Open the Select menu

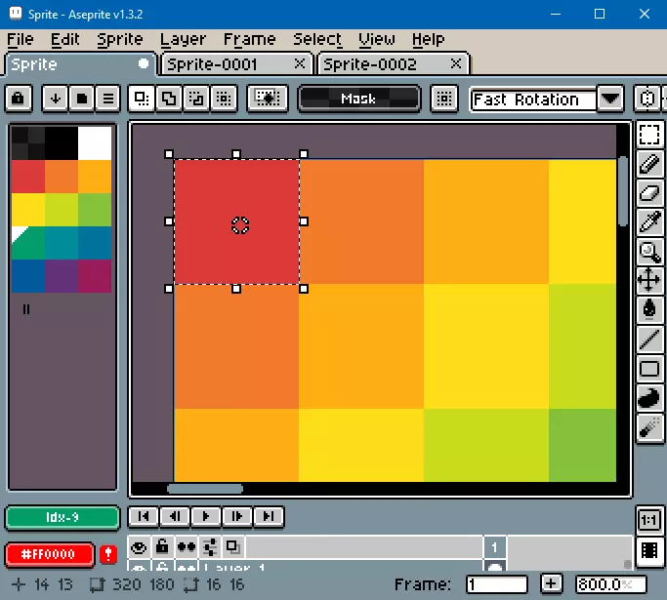tap(317, 40)
